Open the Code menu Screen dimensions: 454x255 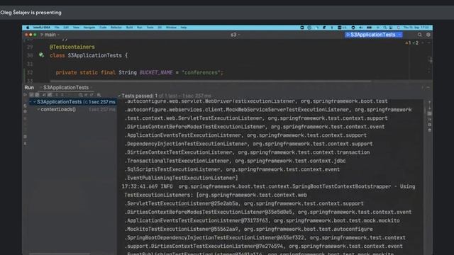(x=103, y=28)
